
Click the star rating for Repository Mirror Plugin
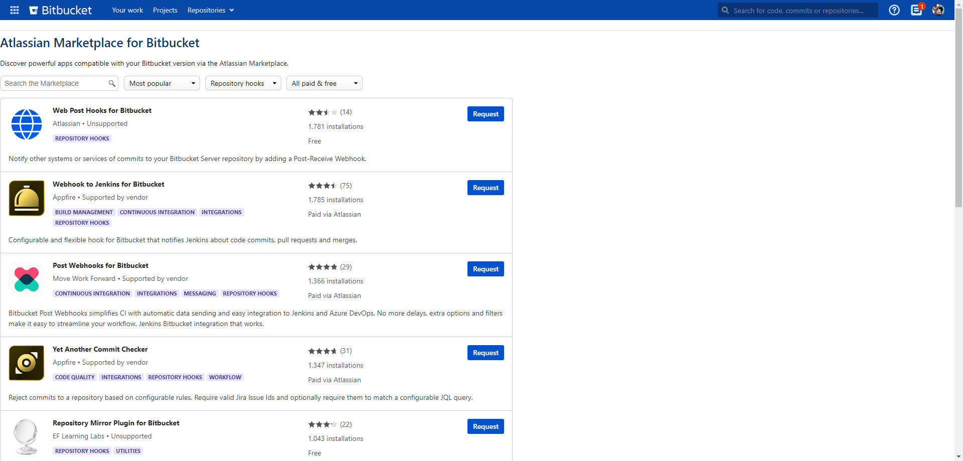click(323, 424)
